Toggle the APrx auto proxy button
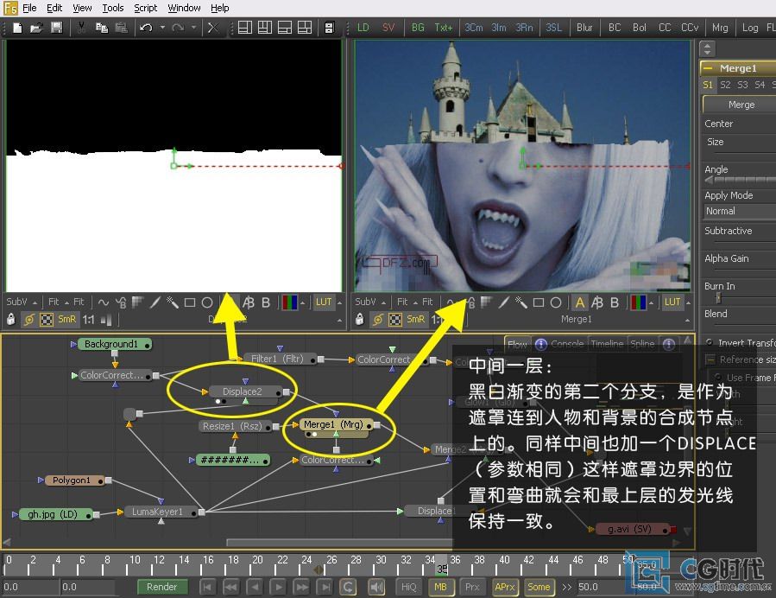The height and width of the screenshot is (598, 776). 504,587
